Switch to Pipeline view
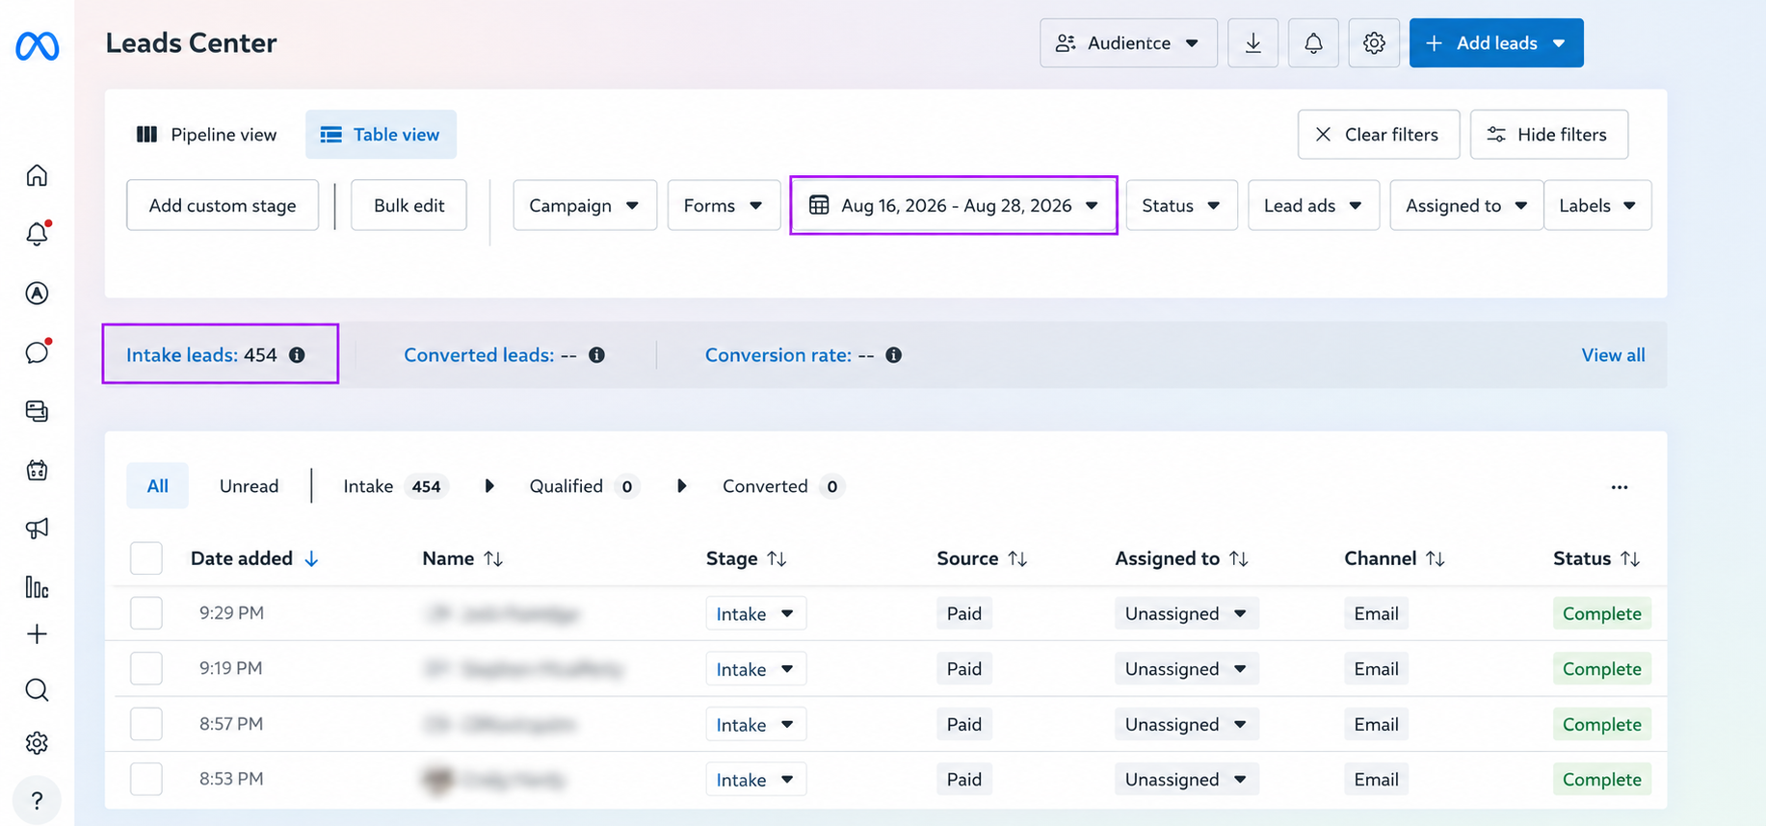The width and height of the screenshot is (1766, 826). (x=207, y=135)
